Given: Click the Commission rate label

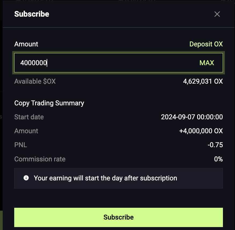Looking at the screenshot, I should point(40,159).
